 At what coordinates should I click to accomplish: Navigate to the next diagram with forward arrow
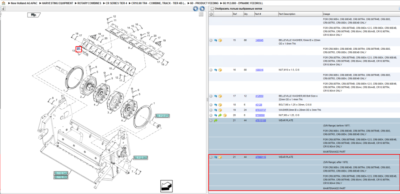(x=202, y=9)
